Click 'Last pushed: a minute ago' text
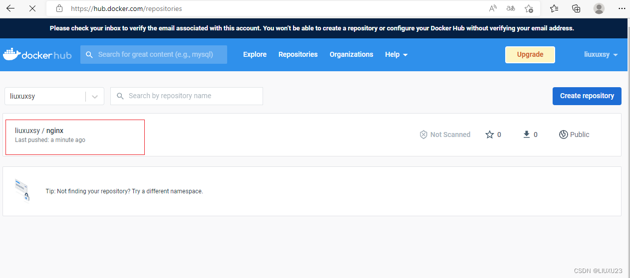 50,140
